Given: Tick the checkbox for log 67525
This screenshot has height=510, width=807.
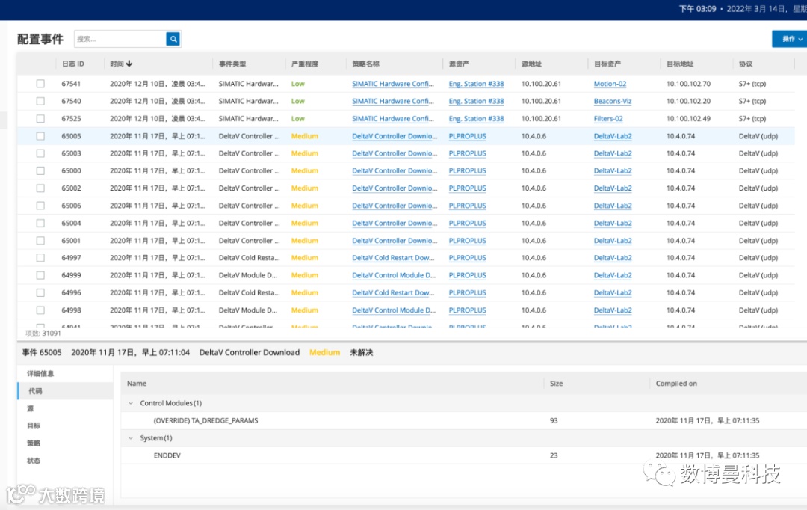Looking at the screenshot, I should pos(40,118).
